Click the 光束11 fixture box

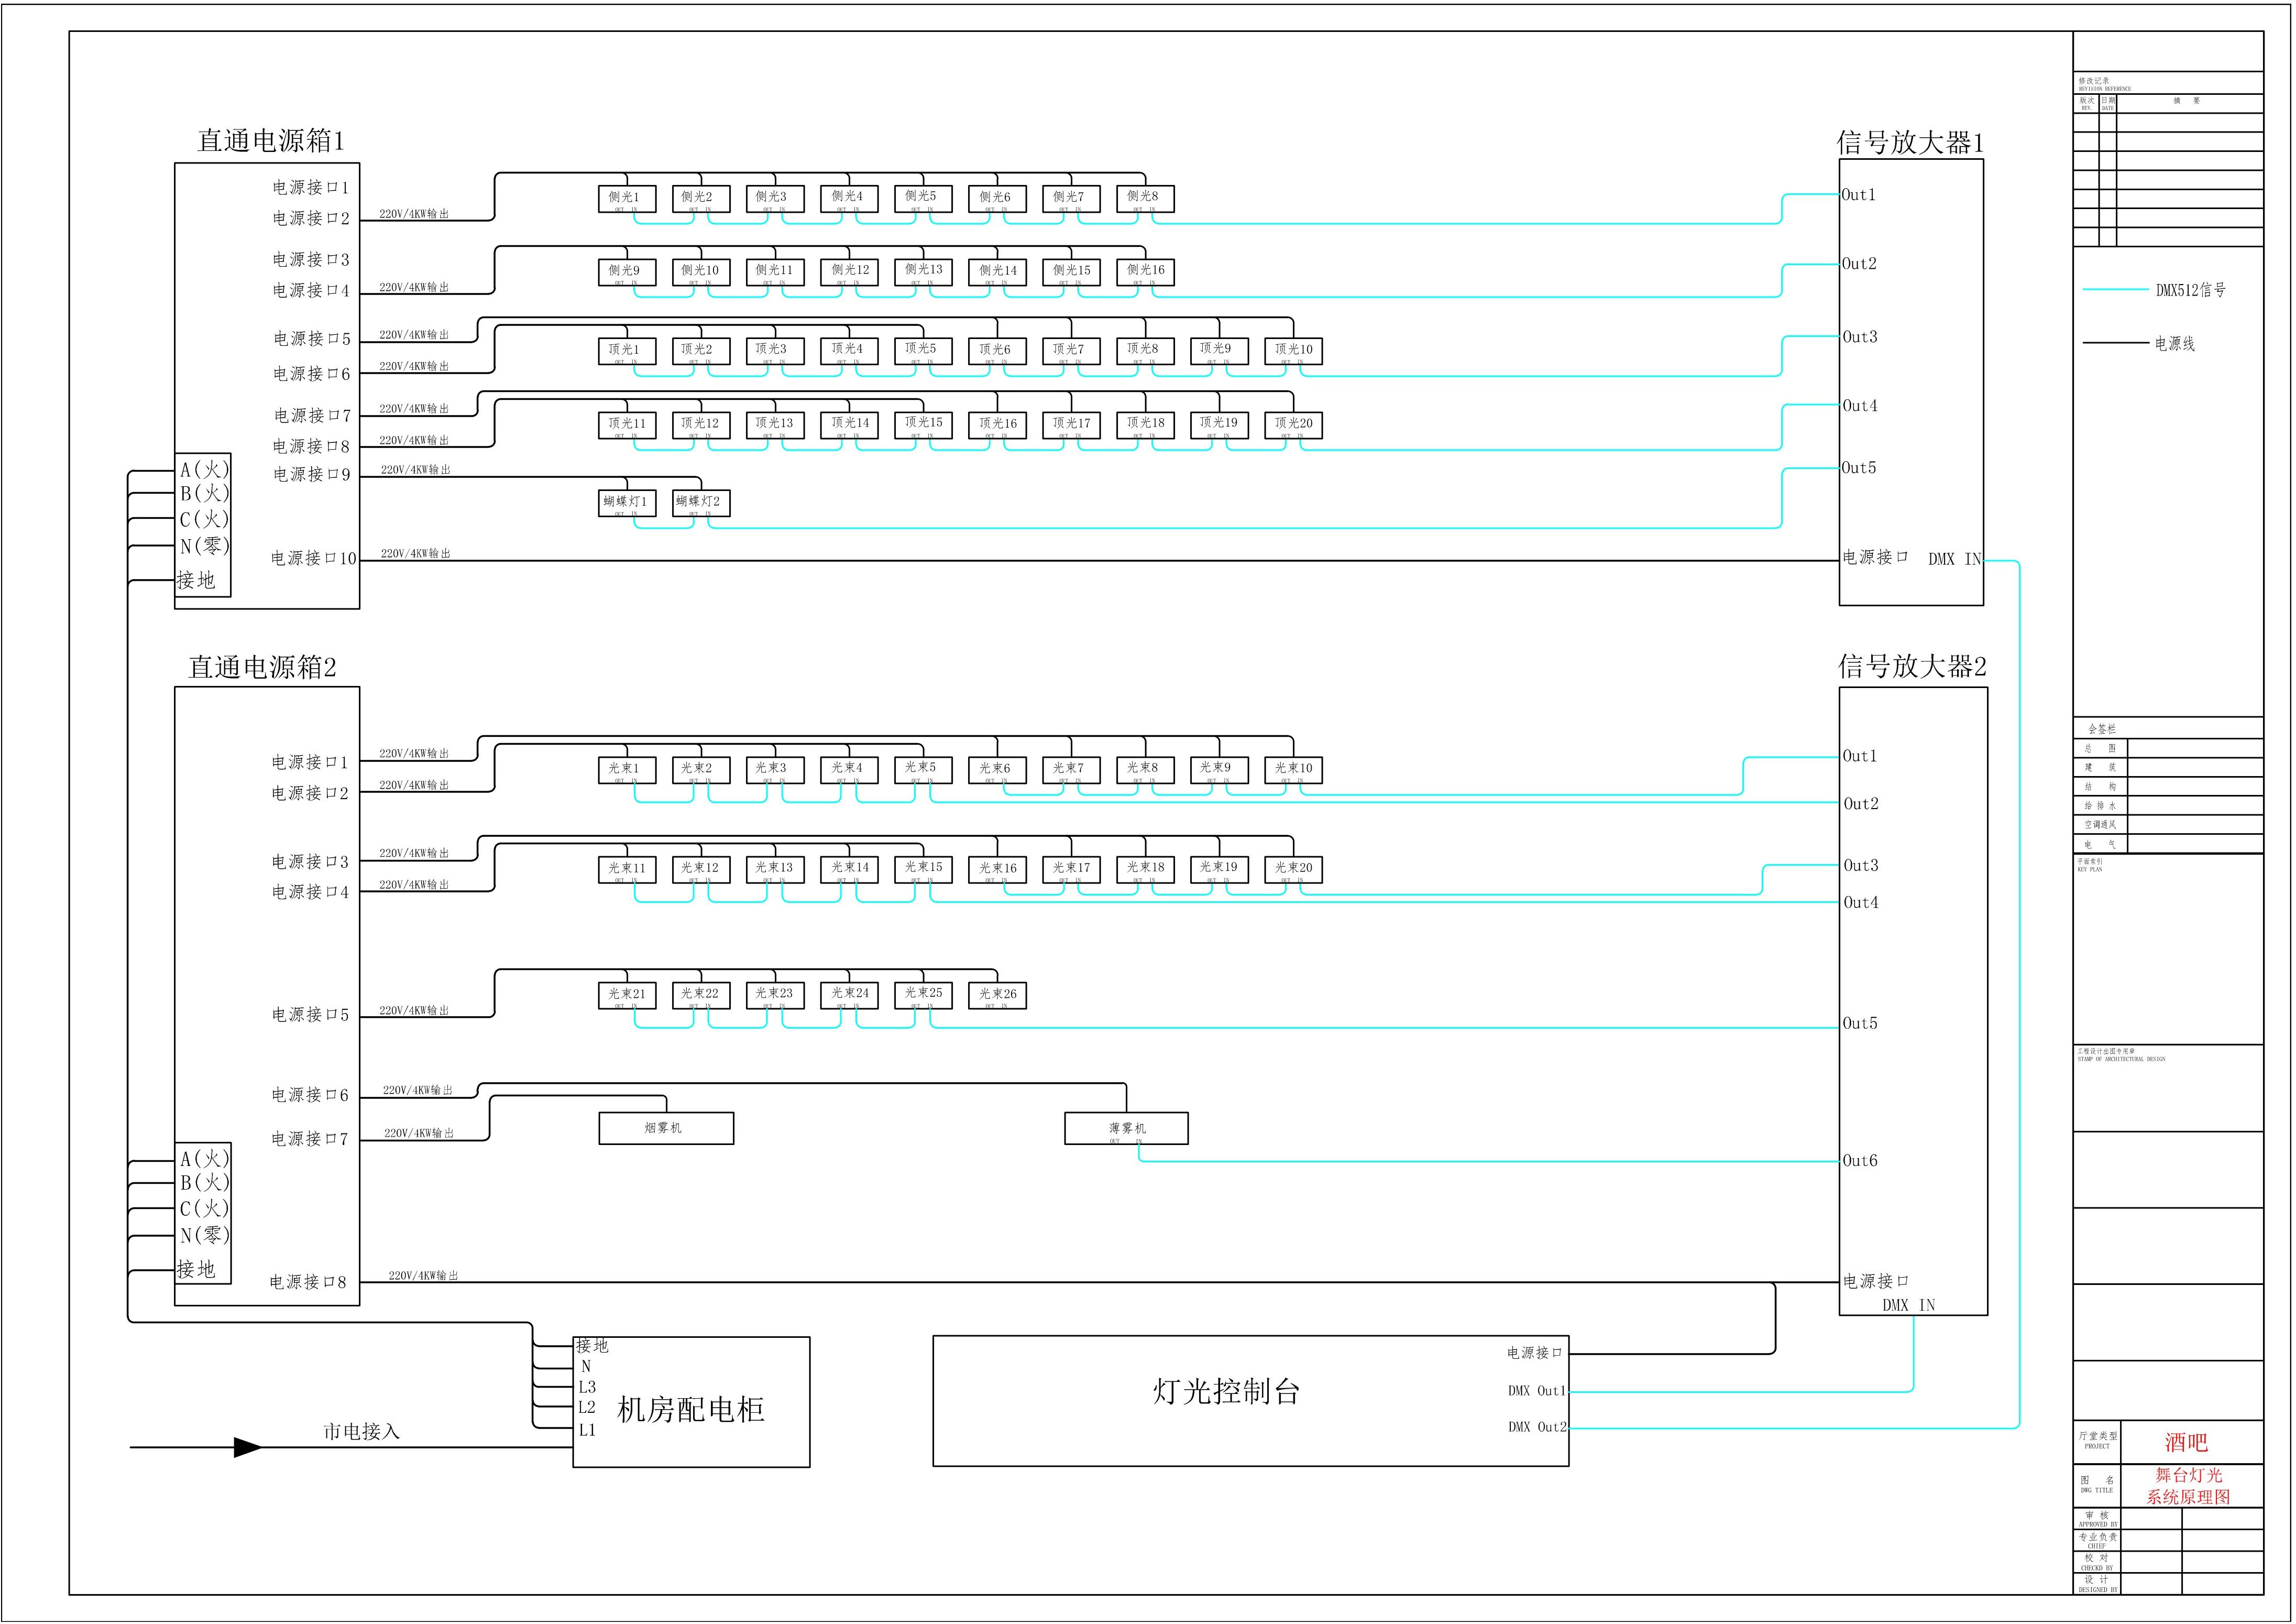tap(627, 869)
